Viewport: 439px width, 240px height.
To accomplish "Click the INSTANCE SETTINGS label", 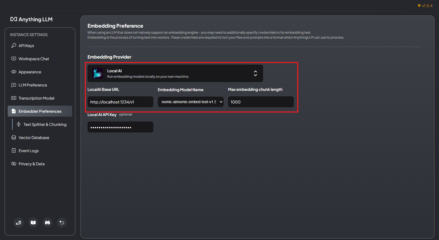I will coord(29,35).
